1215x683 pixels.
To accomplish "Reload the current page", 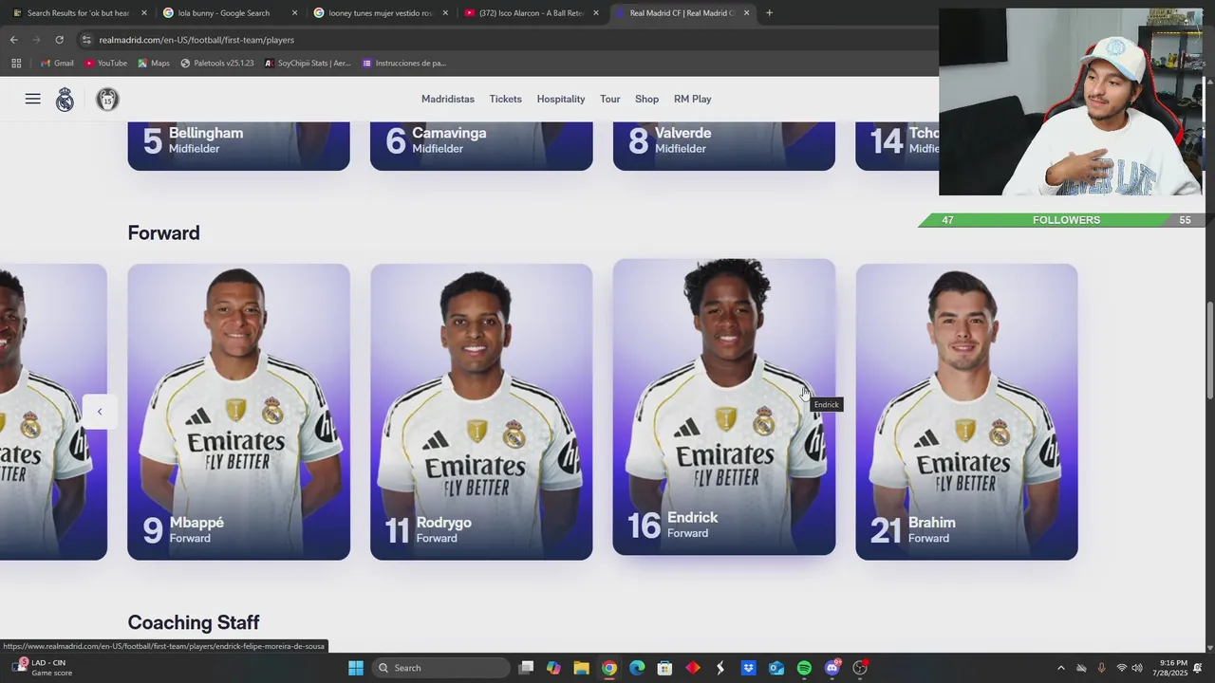I will (59, 40).
